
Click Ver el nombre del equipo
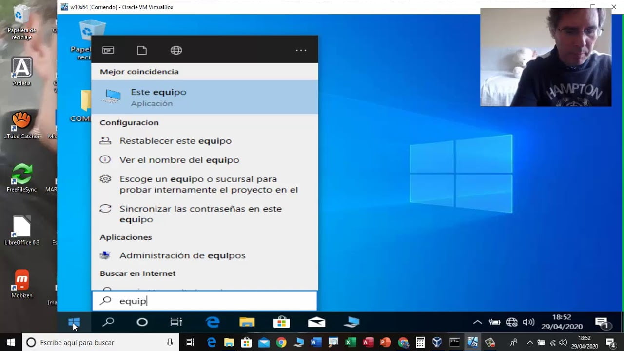pos(179,159)
